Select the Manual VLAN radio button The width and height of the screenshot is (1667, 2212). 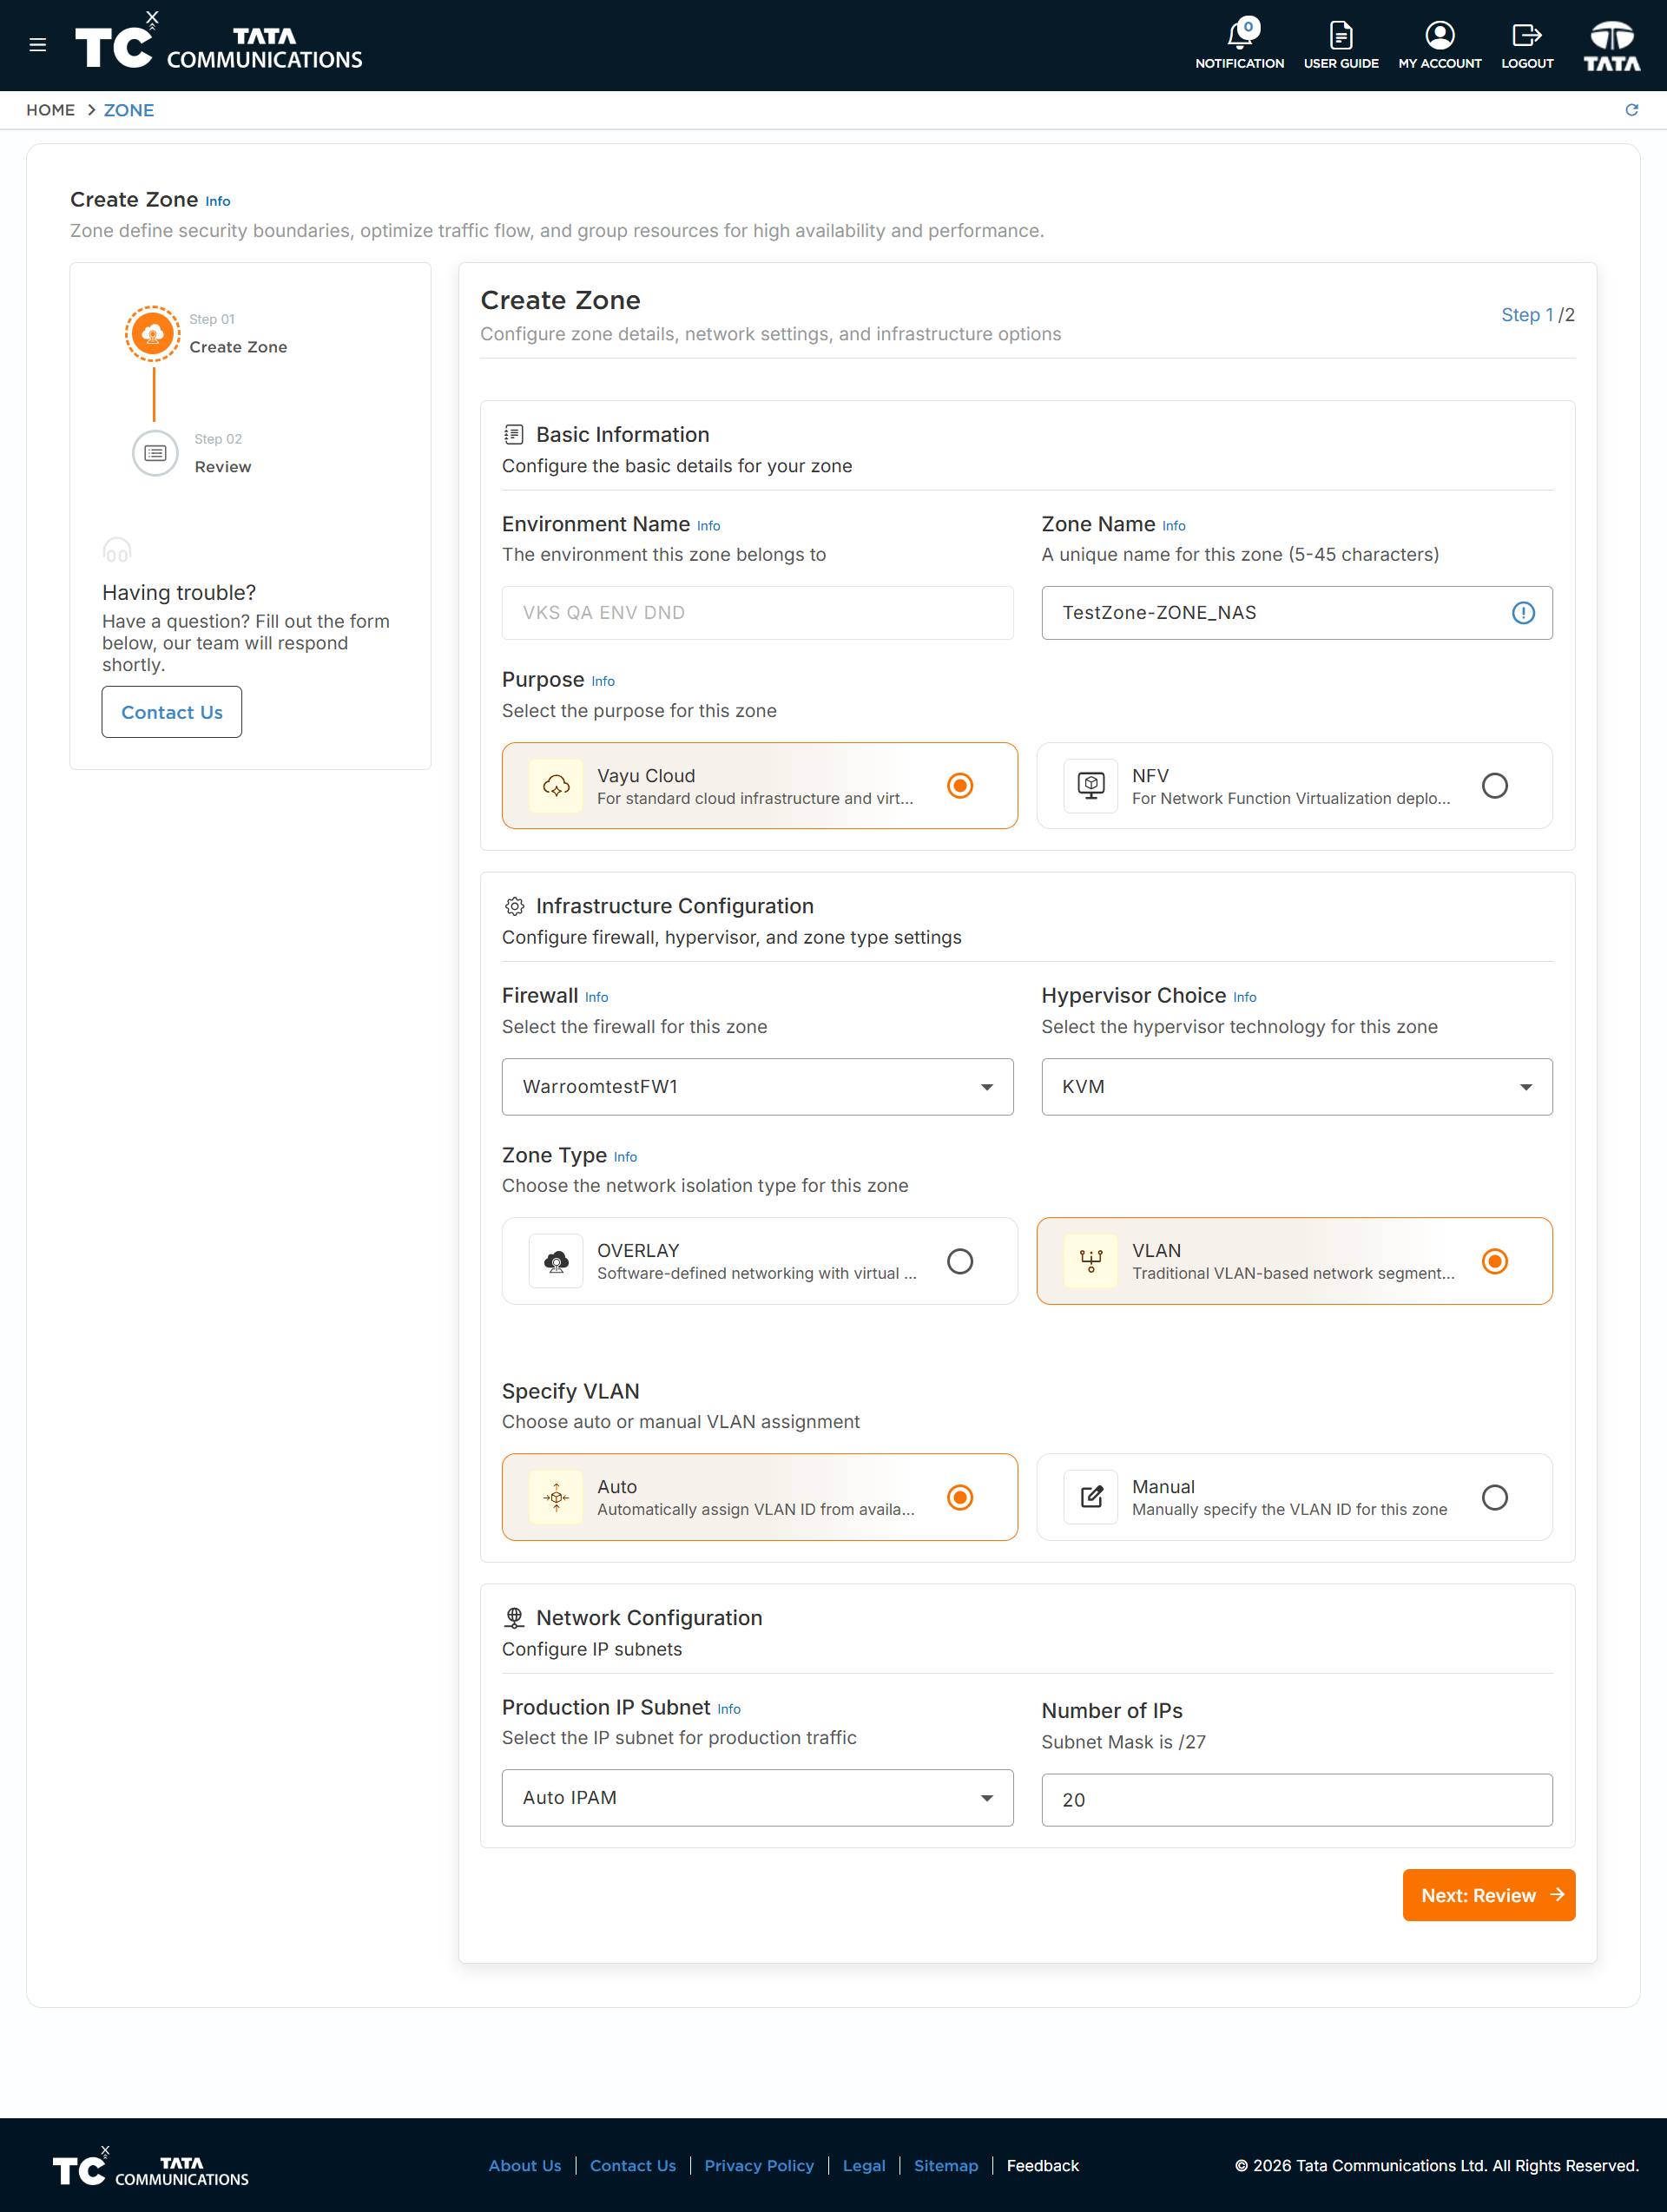tap(1495, 1497)
